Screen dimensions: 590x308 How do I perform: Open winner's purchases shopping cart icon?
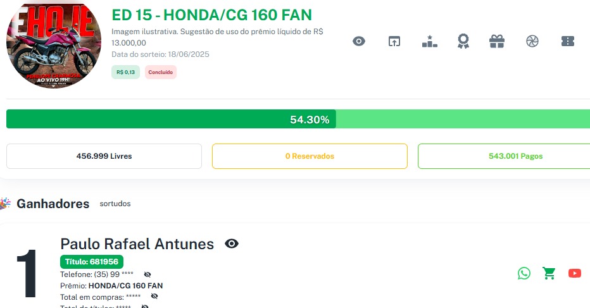tap(549, 273)
